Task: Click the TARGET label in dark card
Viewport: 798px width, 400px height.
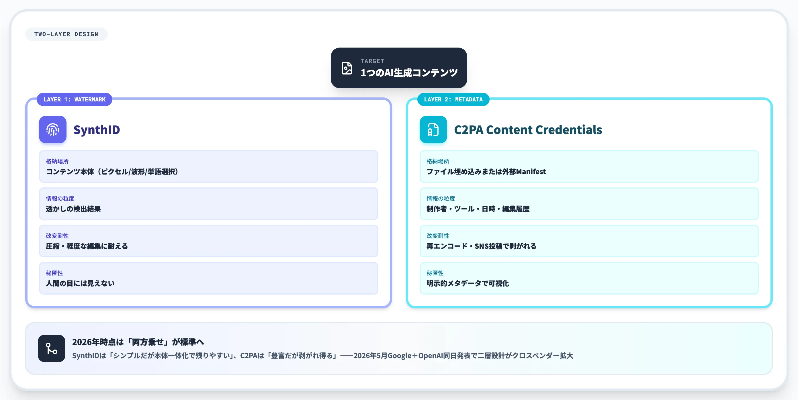Action: [x=372, y=61]
